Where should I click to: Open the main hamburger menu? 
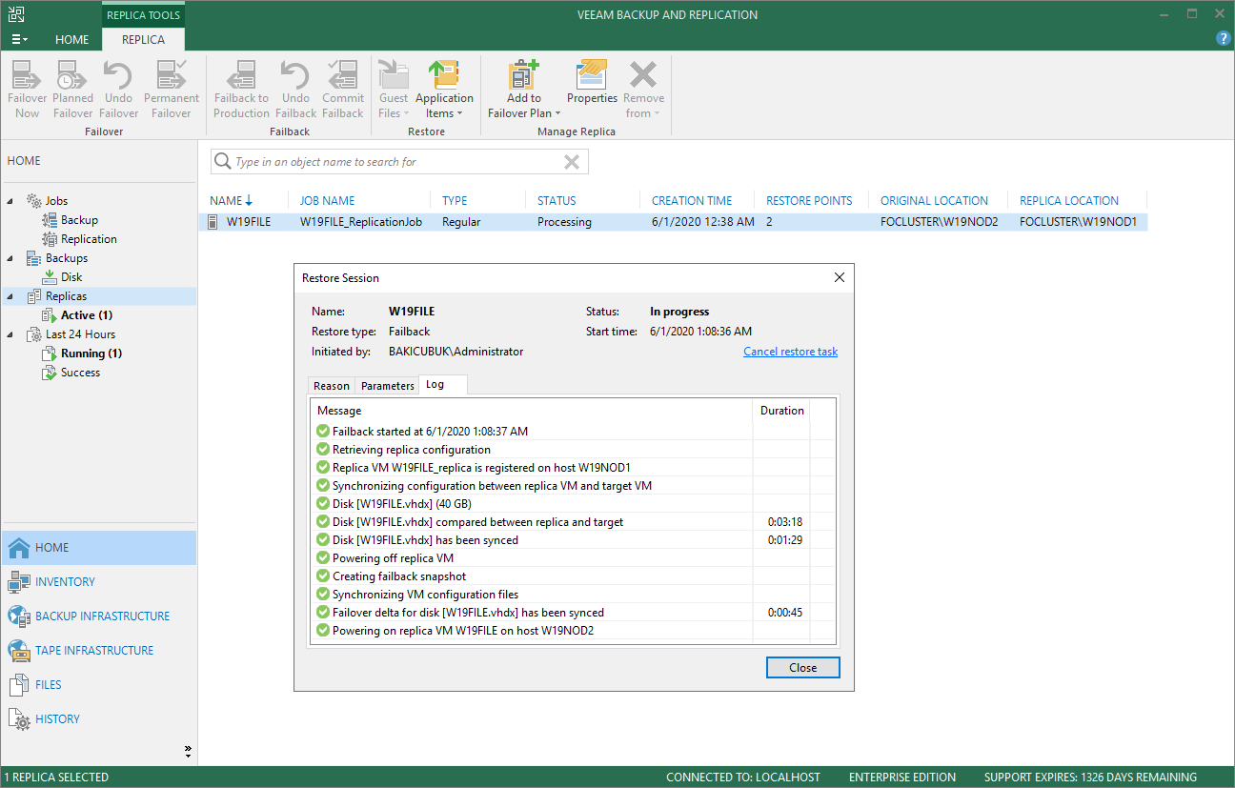coord(19,39)
